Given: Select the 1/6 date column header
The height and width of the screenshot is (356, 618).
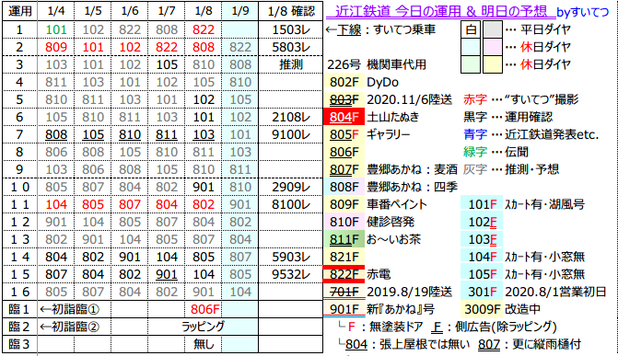Looking at the screenshot, I should pyautogui.click(x=130, y=11).
